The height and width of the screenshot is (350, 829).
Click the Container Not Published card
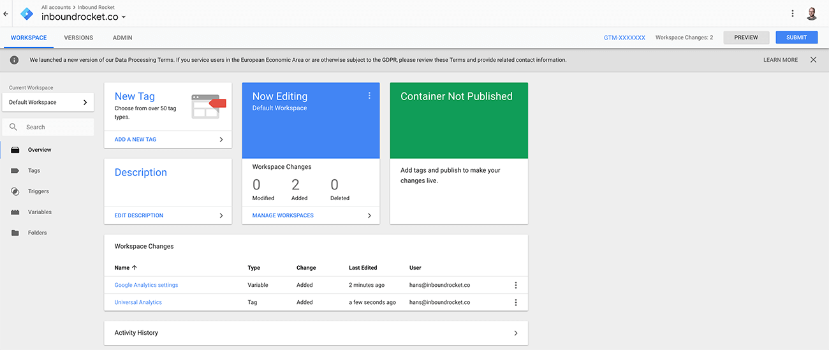click(459, 153)
